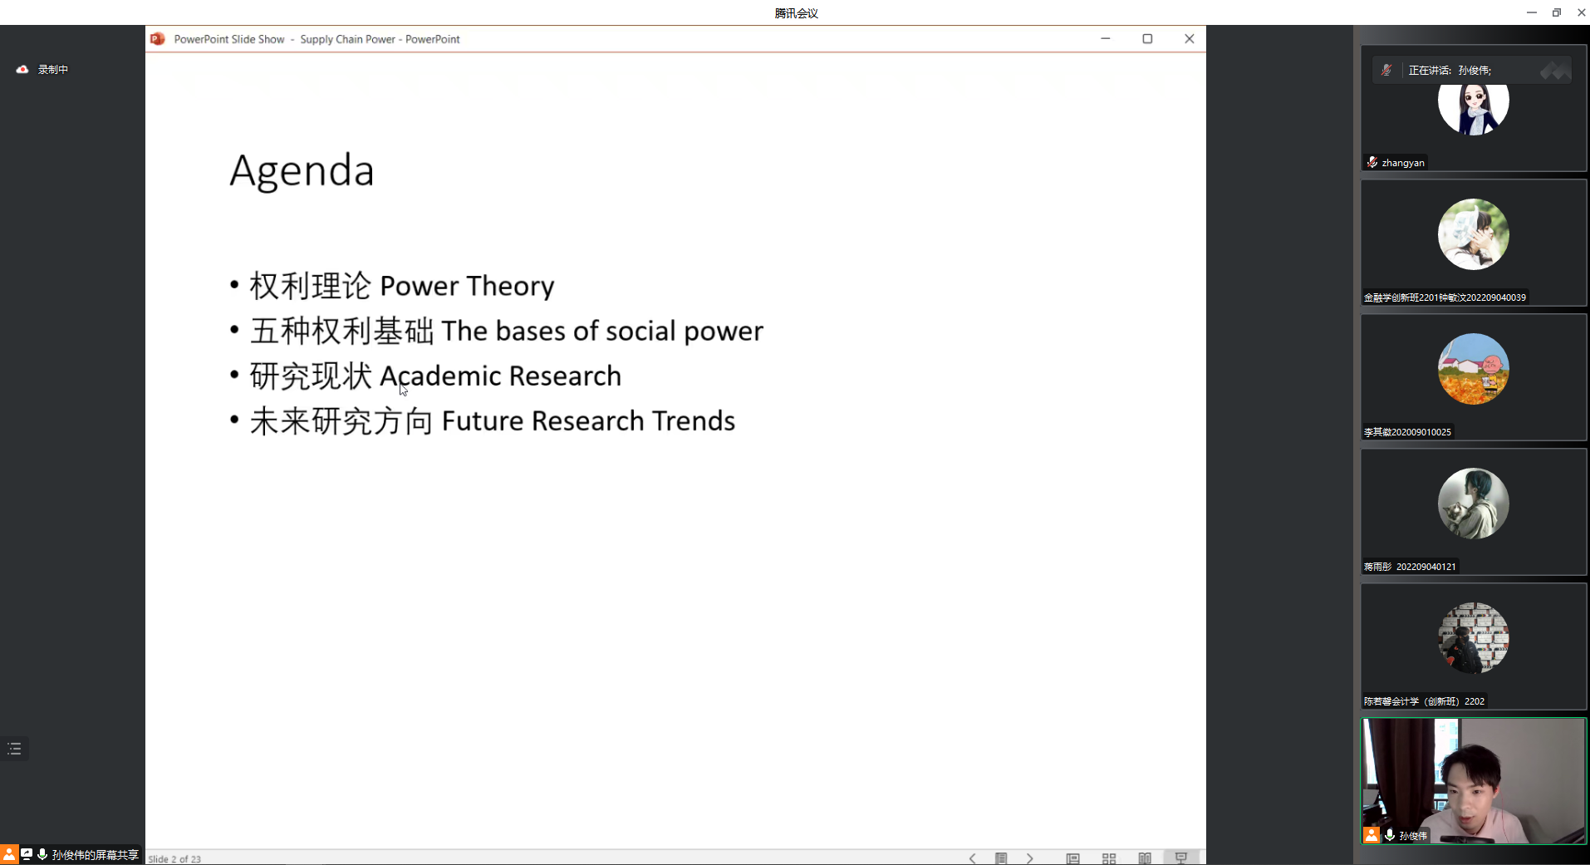The height and width of the screenshot is (865, 1590).
Task: Select Slide Show view button
Action: [1181, 858]
